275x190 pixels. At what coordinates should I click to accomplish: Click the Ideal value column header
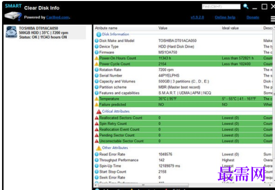point(230,28)
